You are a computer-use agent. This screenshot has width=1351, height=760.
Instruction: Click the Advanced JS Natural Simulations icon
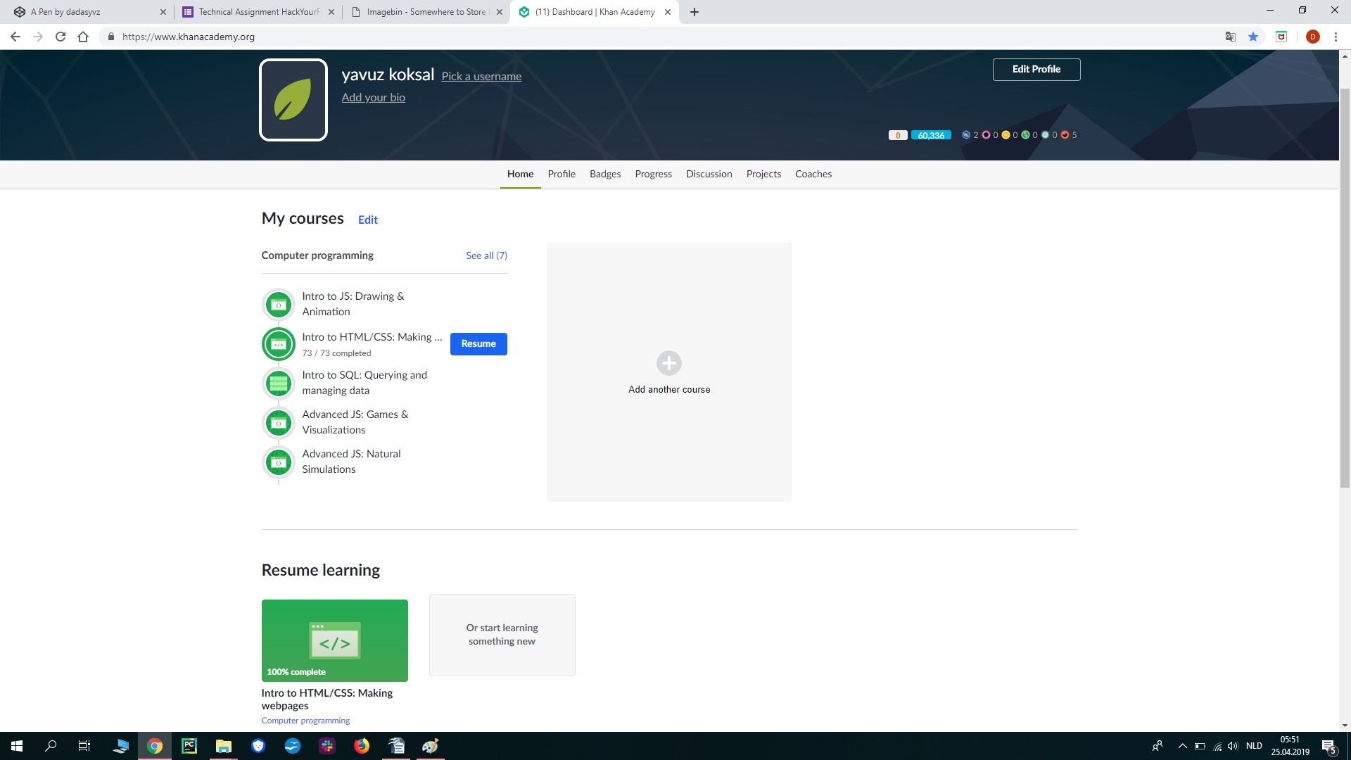click(279, 462)
